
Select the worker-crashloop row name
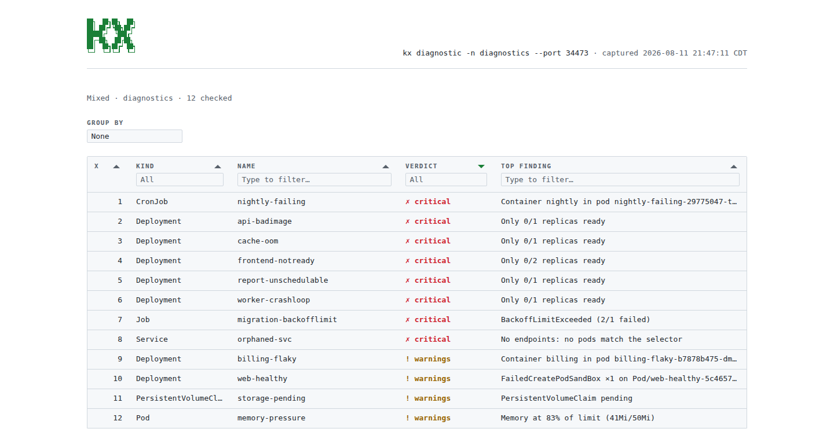[273, 300]
